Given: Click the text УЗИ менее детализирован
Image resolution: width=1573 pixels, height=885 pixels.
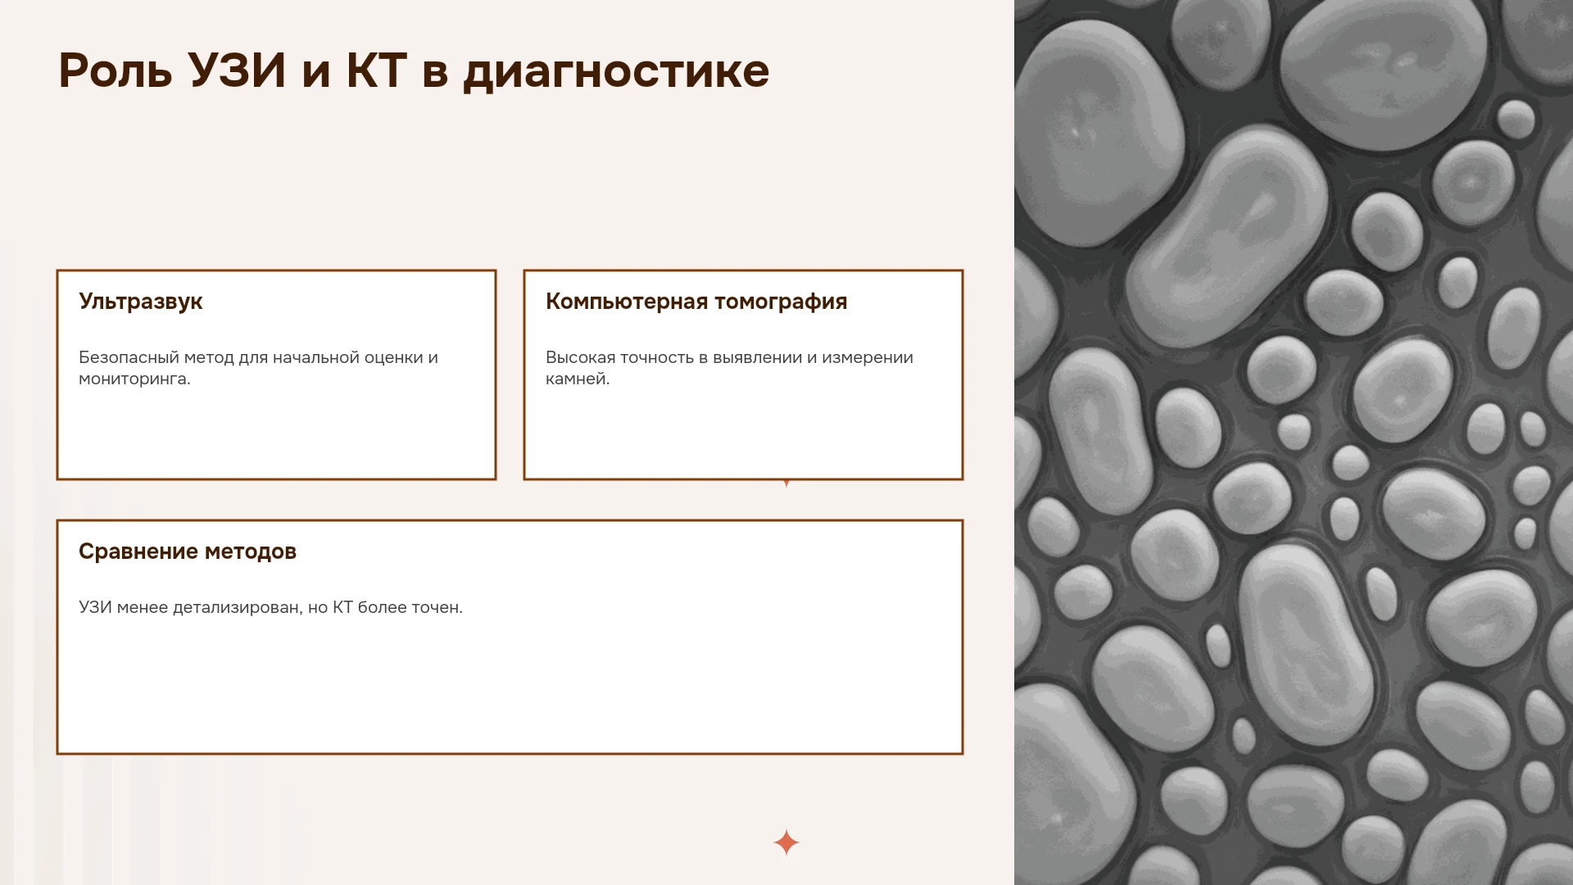Looking at the screenshot, I should pos(189,607).
